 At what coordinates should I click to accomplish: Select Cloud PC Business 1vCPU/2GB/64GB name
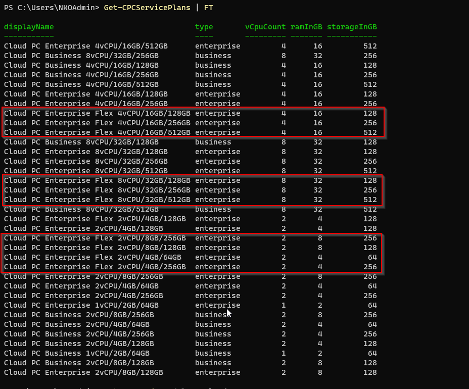(x=77, y=353)
